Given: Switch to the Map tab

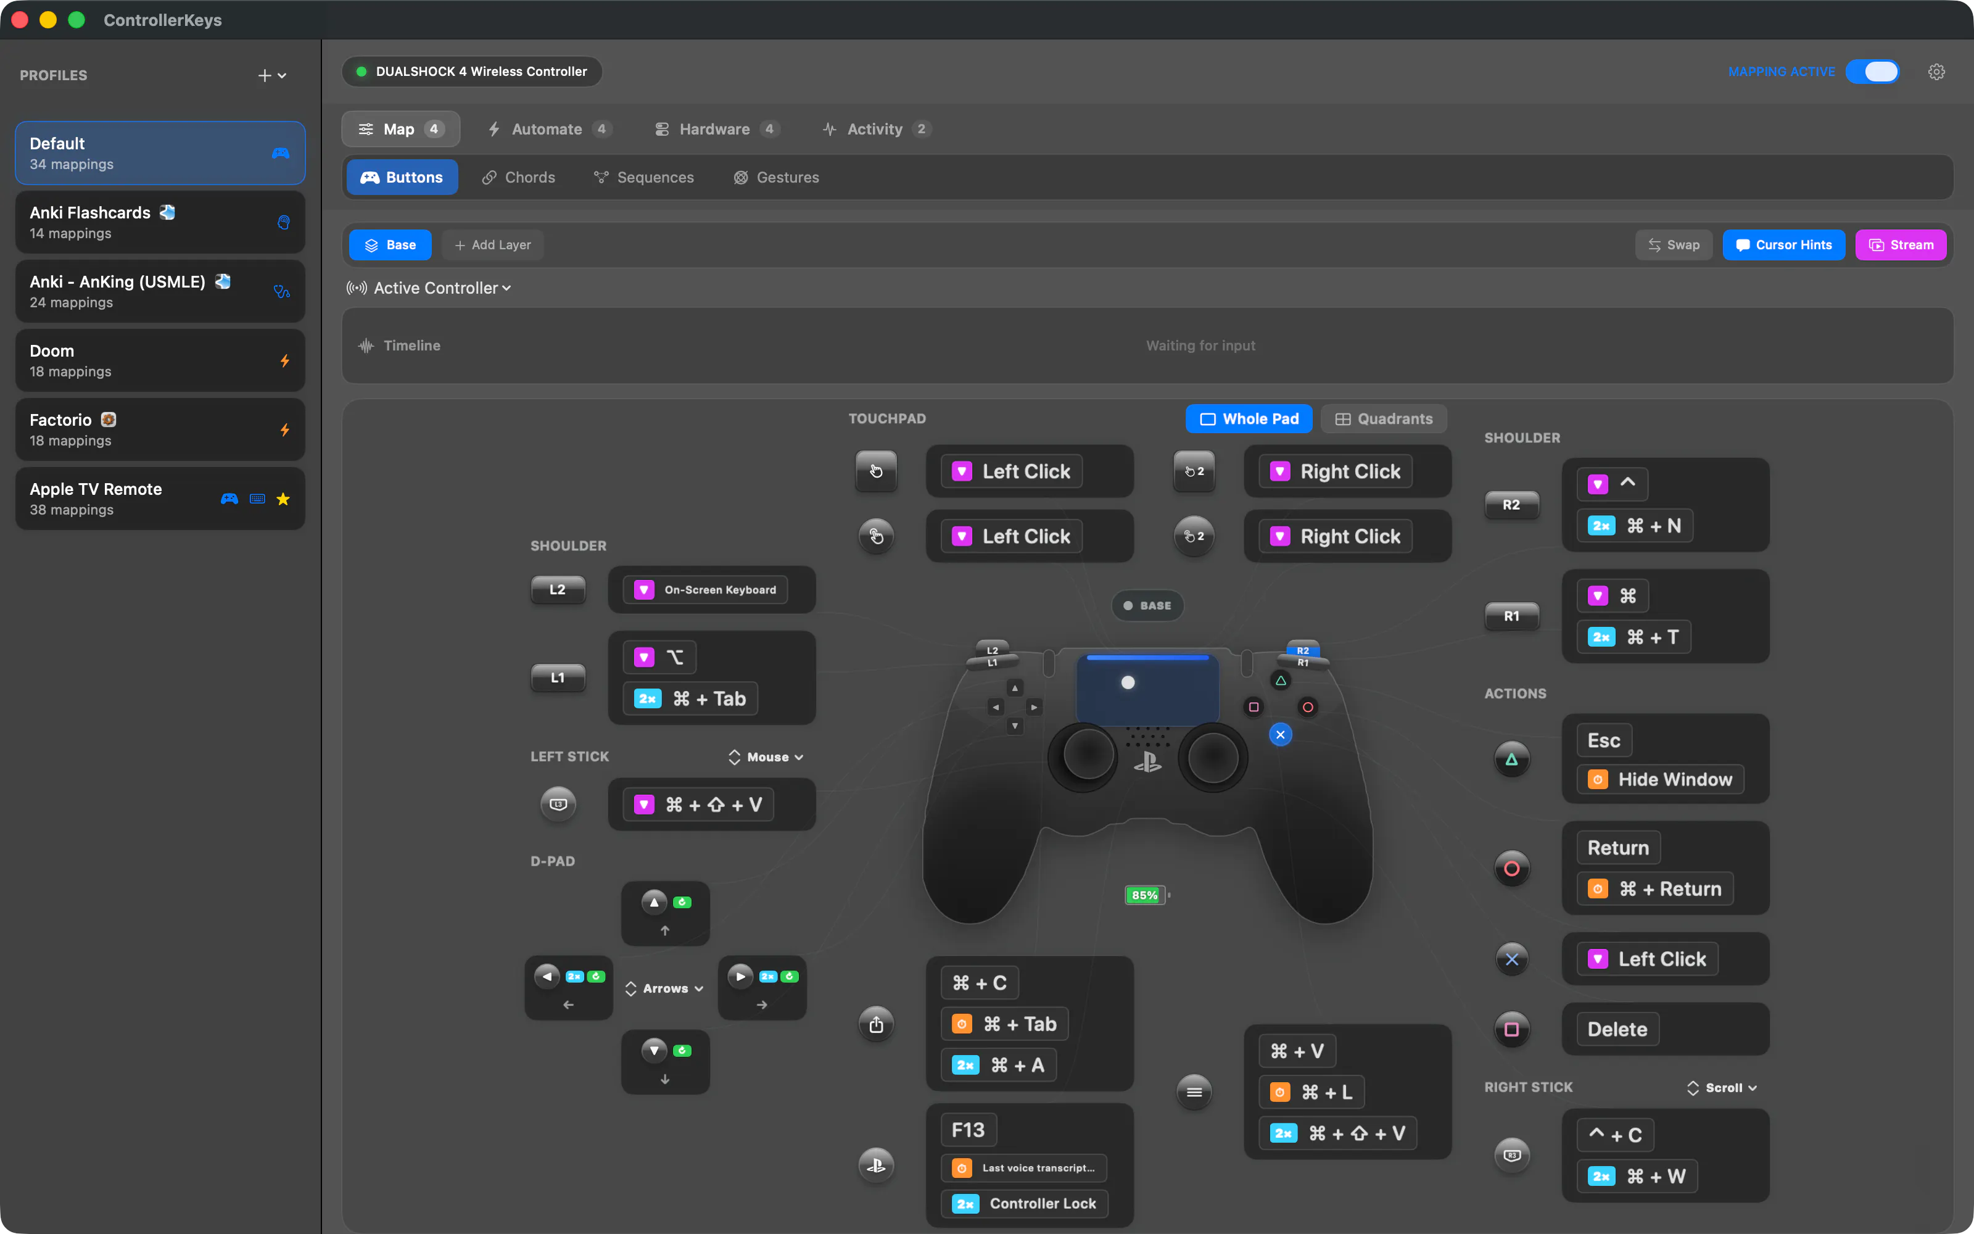Looking at the screenshot, I should [400, 129].
